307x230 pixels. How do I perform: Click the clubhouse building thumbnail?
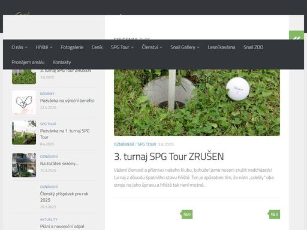click(24, 165)
